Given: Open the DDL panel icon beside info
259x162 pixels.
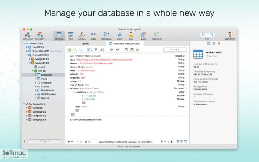Looking at the screenshot, I should point(214,43).
